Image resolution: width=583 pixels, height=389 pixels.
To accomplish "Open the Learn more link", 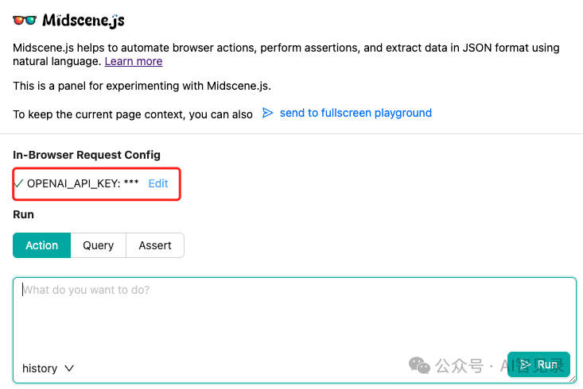I will point(133,61).
